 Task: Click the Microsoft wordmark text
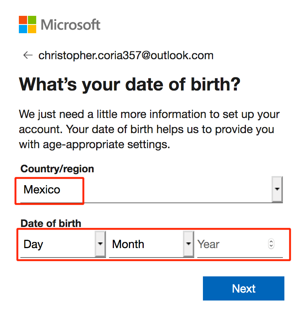tap(71, 25)
